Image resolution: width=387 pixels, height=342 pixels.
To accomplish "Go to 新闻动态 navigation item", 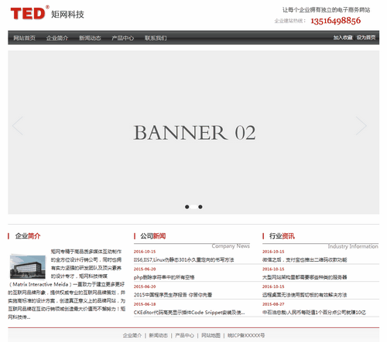I will [90, 38].
